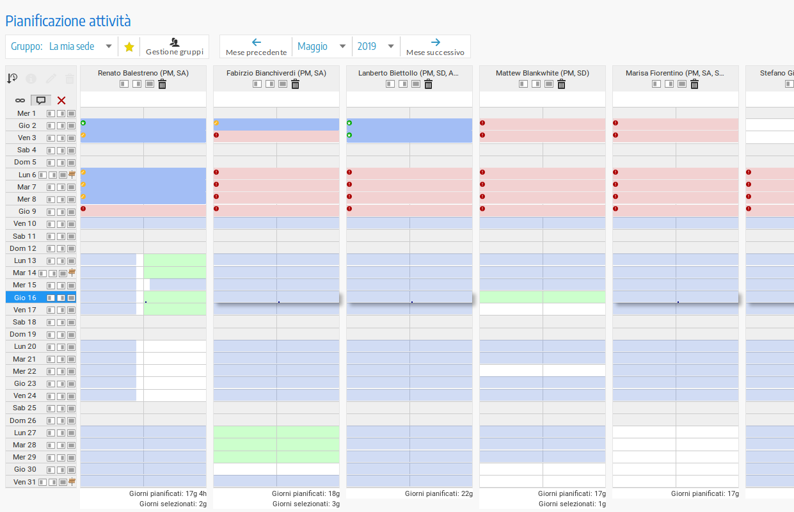Select the Dom 19 day label
This screenshot has height=512, width=794.
coord(23,335)
